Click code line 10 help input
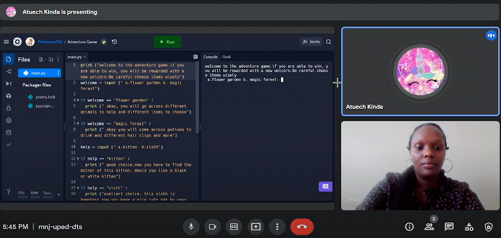The height and width of the screenshot is (238, 501). click(122, 147)
